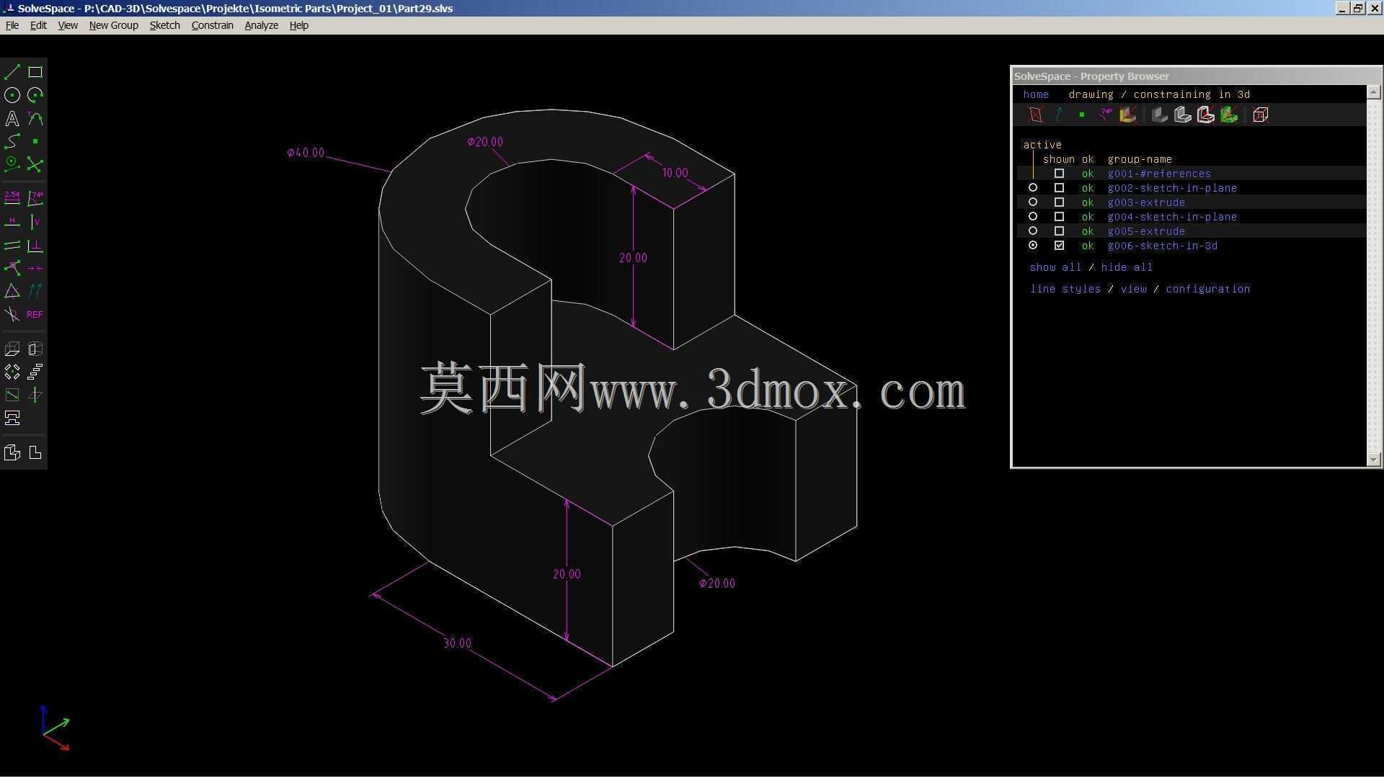Open the New Group menu
This screenshot has width=1384, height=778.
click(x=113, y=25)
